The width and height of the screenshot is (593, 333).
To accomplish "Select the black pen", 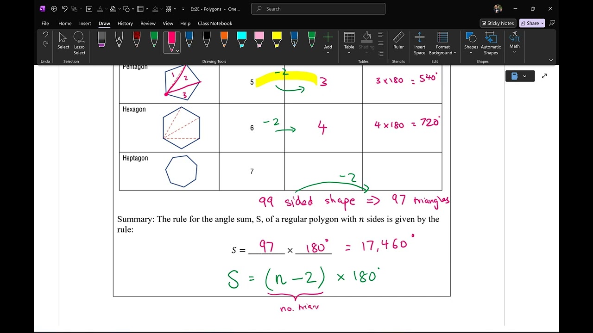I will (x=207, y=39).
